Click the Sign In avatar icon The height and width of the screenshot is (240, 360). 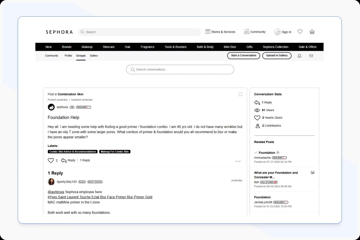277,32
